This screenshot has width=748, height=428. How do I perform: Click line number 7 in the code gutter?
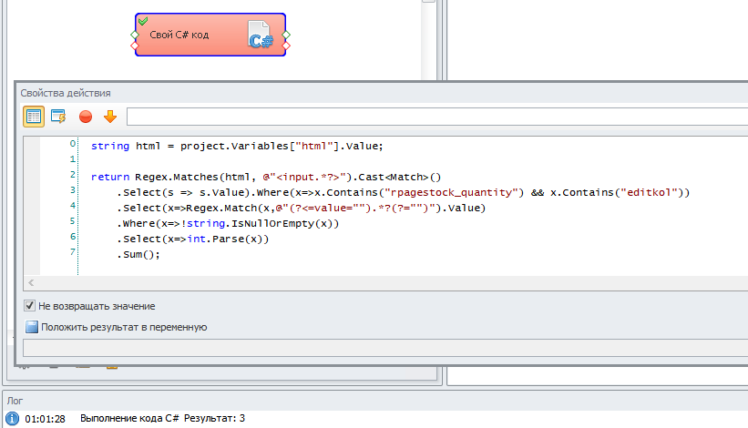point(73,251)
